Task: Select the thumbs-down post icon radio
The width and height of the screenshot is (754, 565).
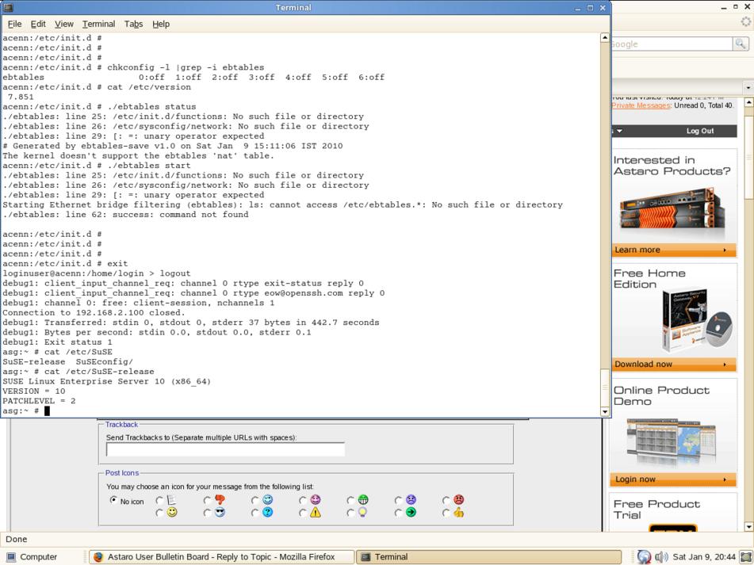Action: coord(208,500)
